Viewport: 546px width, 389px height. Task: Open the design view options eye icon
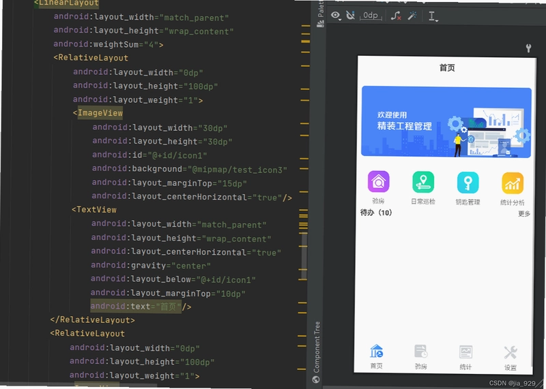pyautogui.click(x=336, y=15)
